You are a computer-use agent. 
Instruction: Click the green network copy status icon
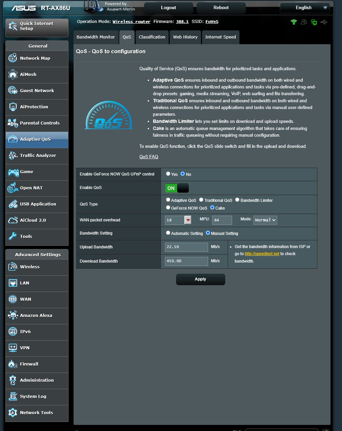point(314,22)
